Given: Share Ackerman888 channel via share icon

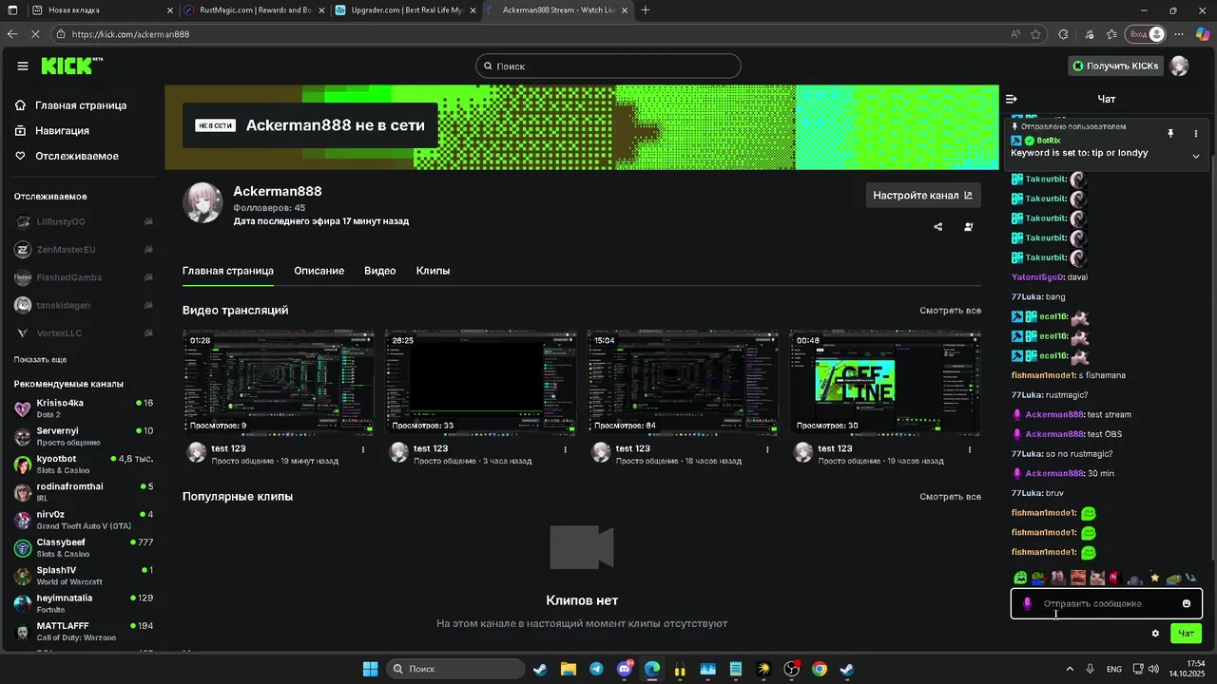Looking at the screenshot, I should pyautogui.click(x=938, y=227).
